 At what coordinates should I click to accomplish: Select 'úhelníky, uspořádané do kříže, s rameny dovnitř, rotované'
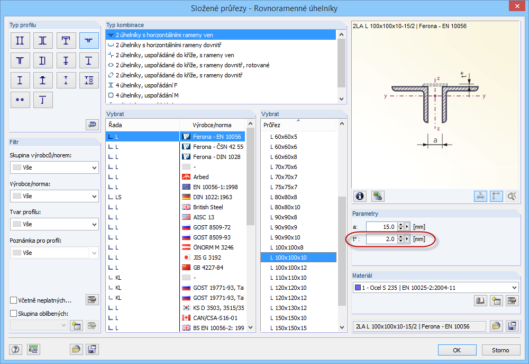221,65
